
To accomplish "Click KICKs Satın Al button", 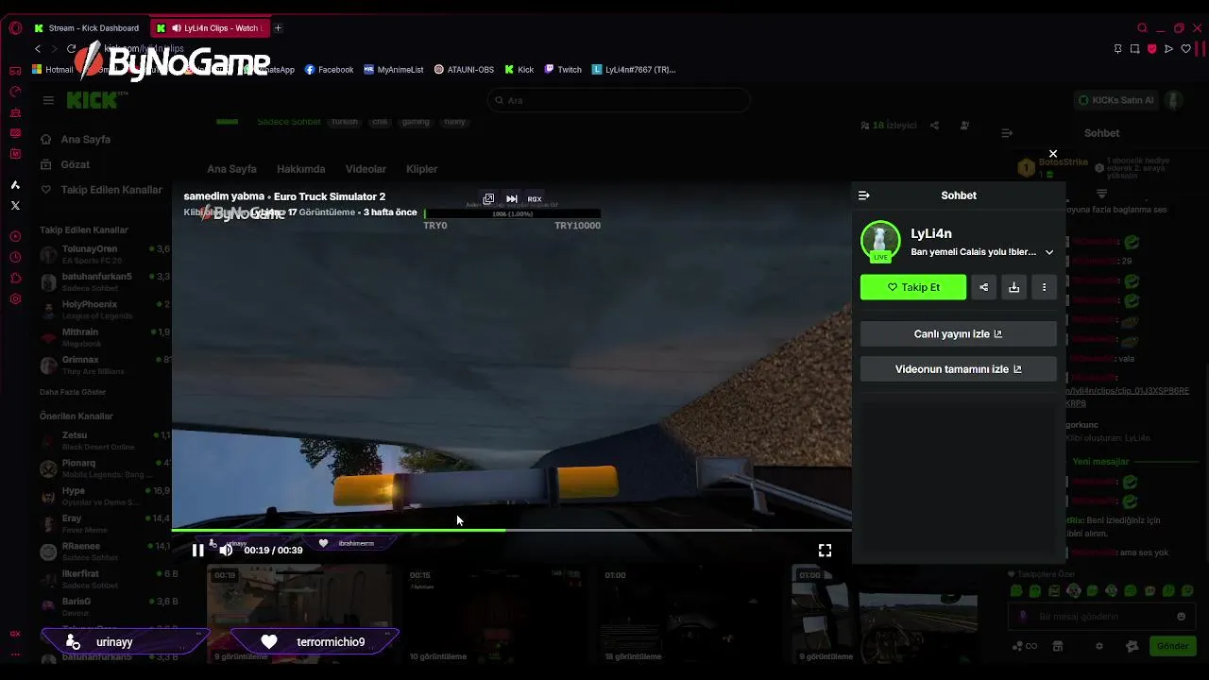I will [x=1115, y=100].
